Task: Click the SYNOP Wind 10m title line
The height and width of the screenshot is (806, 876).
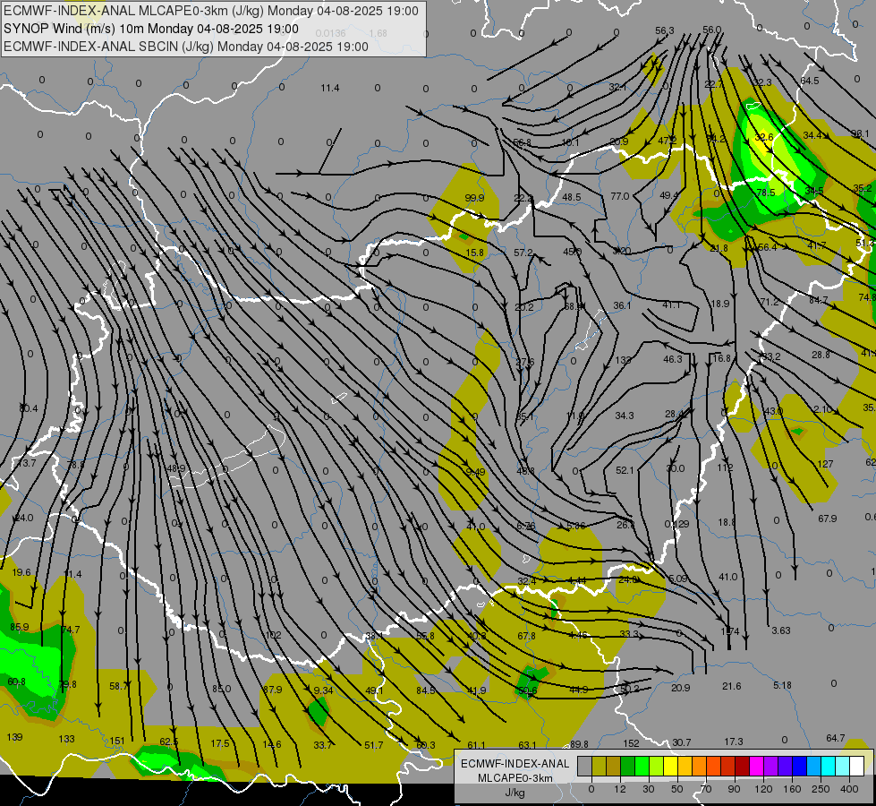Action: pos(151,29)
